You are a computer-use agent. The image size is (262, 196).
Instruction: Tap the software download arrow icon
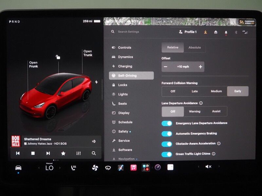click(x=206, y=32)
